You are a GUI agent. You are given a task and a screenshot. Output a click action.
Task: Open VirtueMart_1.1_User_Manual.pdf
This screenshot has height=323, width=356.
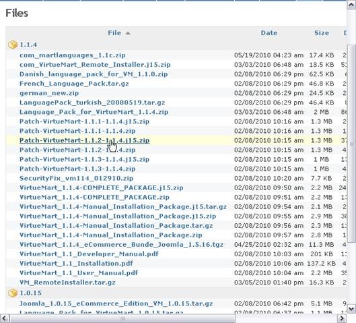point(79,273)
